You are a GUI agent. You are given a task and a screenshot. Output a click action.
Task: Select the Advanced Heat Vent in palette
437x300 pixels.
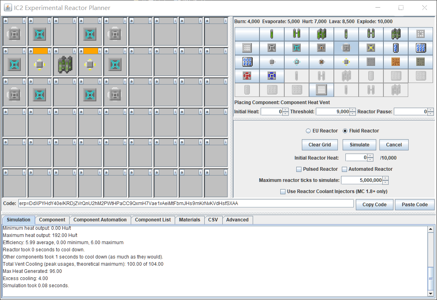(297, 48)
